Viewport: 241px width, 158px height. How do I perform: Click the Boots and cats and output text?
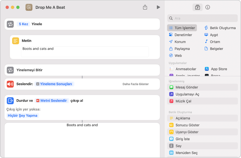pos(82,125)
